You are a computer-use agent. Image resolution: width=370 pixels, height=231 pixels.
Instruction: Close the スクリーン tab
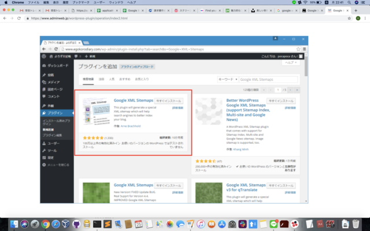point(194,10)
